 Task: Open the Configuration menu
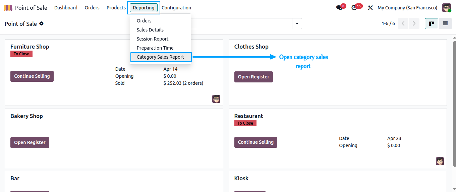176,8
